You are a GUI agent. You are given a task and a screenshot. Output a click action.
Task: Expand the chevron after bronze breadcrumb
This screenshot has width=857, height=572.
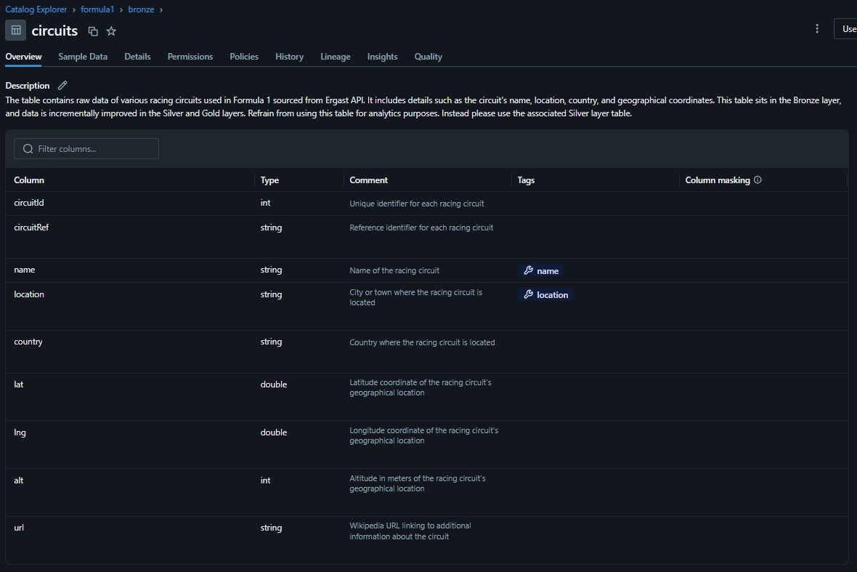tap(160, 9)
